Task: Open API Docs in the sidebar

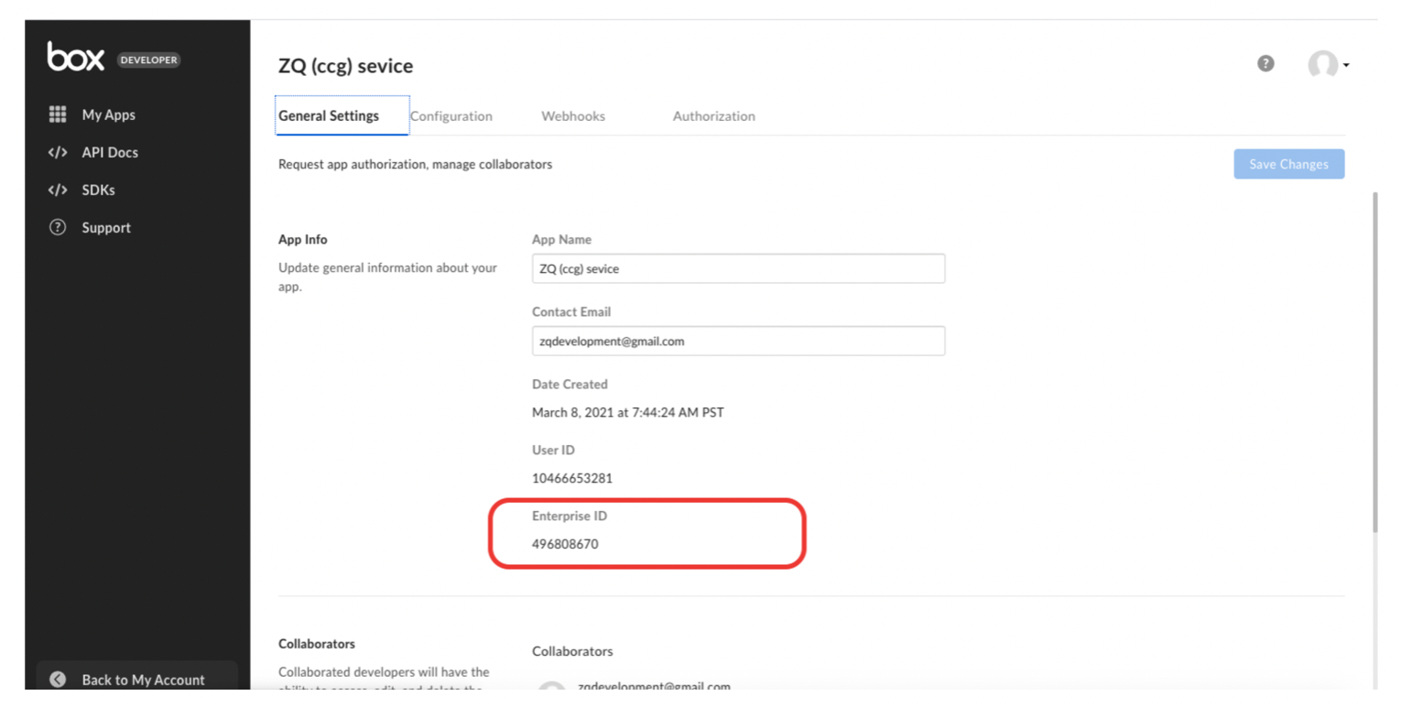Action: (x=110, y=152)
